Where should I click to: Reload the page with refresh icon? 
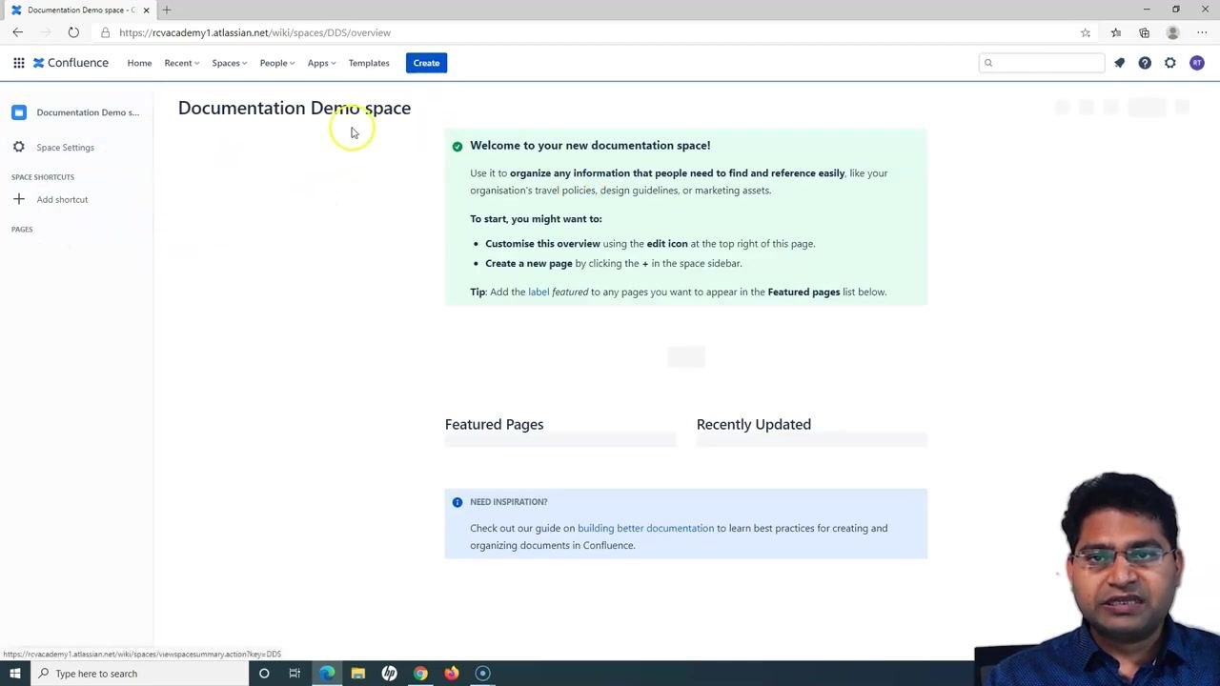73,32
